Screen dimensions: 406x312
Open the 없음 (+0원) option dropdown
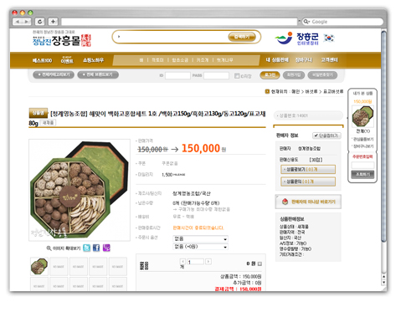point(200,247)
